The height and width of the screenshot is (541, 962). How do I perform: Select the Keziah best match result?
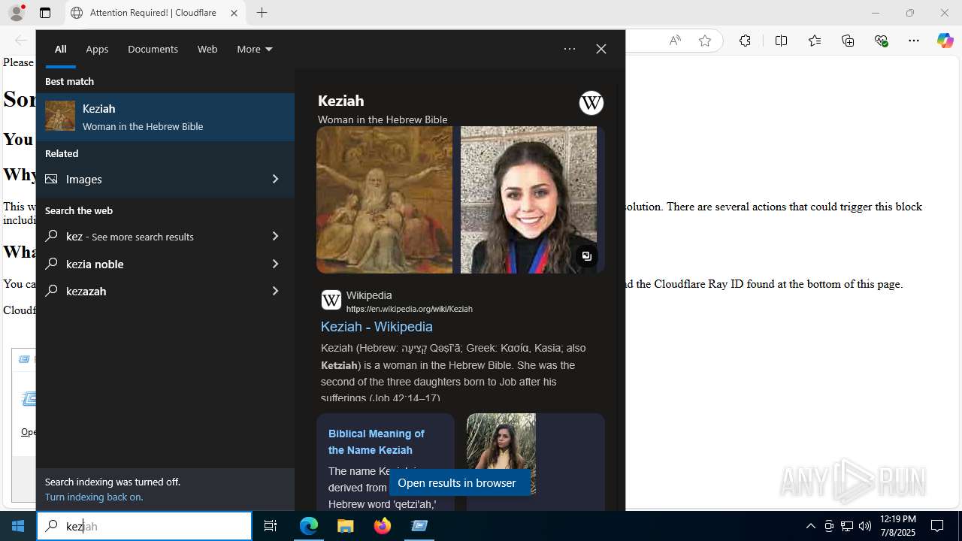[x=165, y=117]
